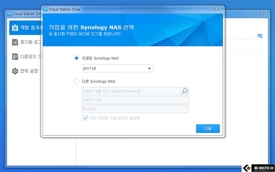
Task: Click the download arrow list icon
Action: pos(15,57)
